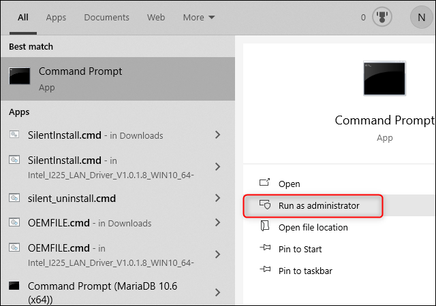This screenshot has width=436, height=306.
Task: Click the rewards trophy medal icon
Action: pyautogui.click(x=382, y=17)
